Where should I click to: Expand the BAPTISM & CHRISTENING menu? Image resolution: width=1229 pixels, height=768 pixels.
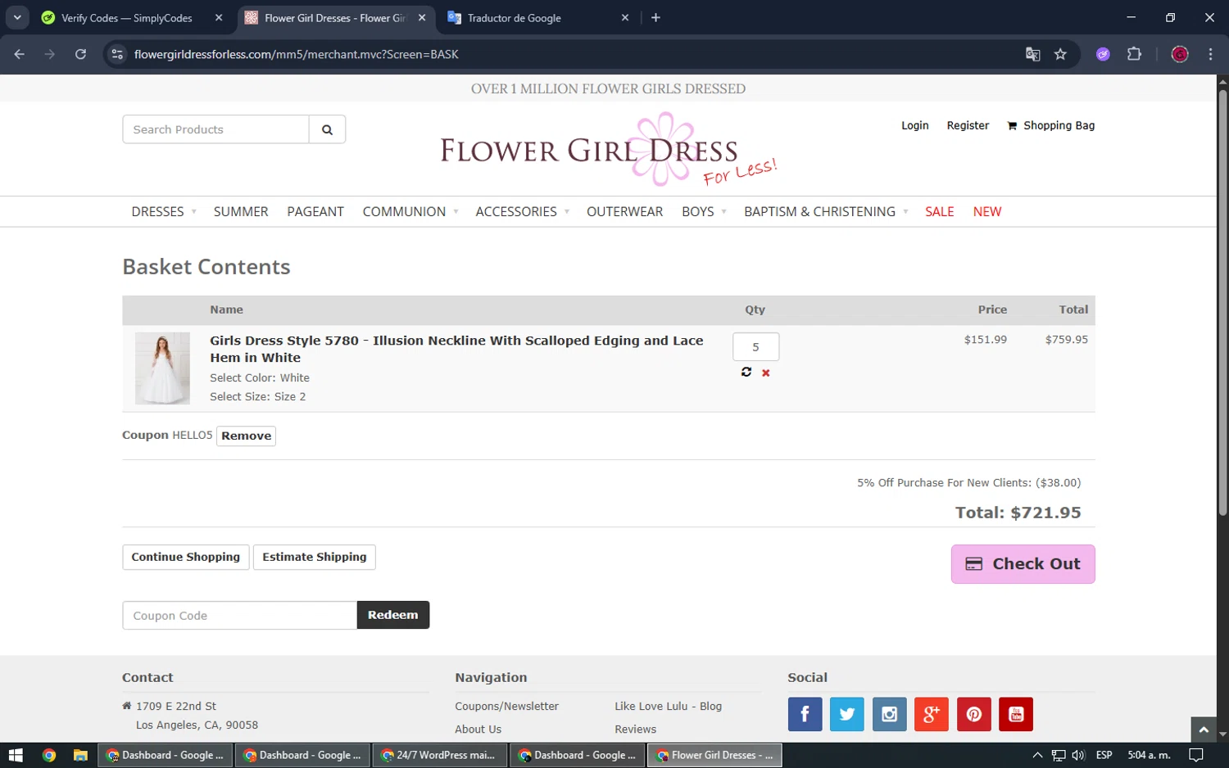pyautogui.click(x=826, y=211)
